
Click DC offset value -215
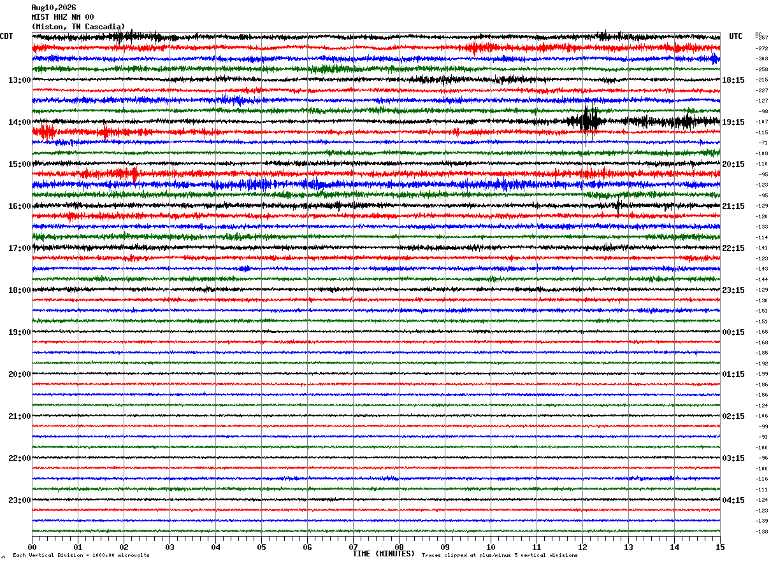pyautogui.click(x=761, y=80)
